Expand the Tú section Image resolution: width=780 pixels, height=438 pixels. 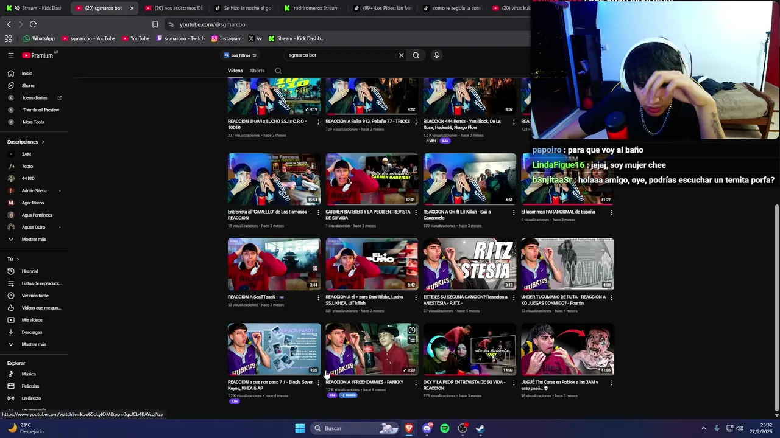(13, 259)
